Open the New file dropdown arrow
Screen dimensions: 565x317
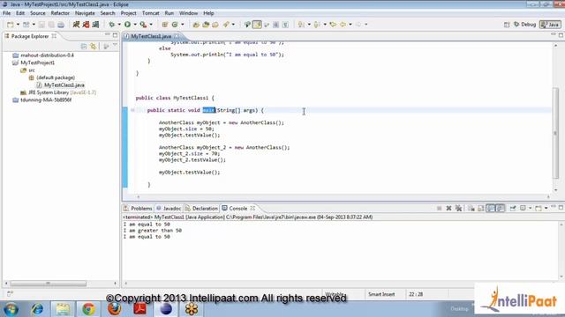(x=18, y=25)
